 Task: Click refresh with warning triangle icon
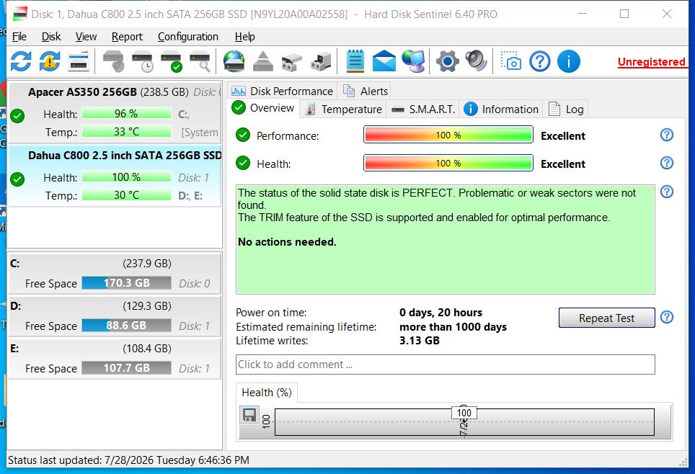pos(50,61)
